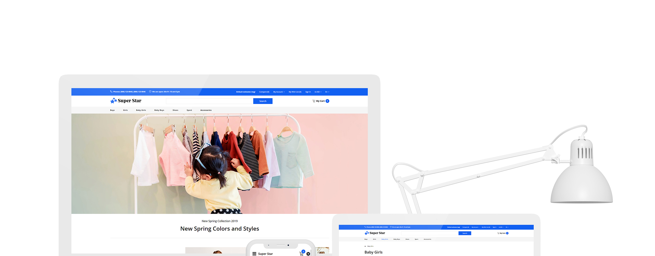Open the hamburger menu on the phone mockup
655x256 pixels.
(254, 254)
